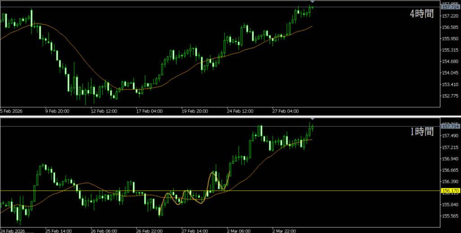Click the chart shift triangle on 4時間 chart
The image size is (461, 233).
pyautogui.click(x=312, y=2)
